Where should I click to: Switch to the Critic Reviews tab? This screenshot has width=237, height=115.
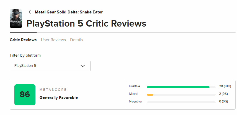point(23,40)
